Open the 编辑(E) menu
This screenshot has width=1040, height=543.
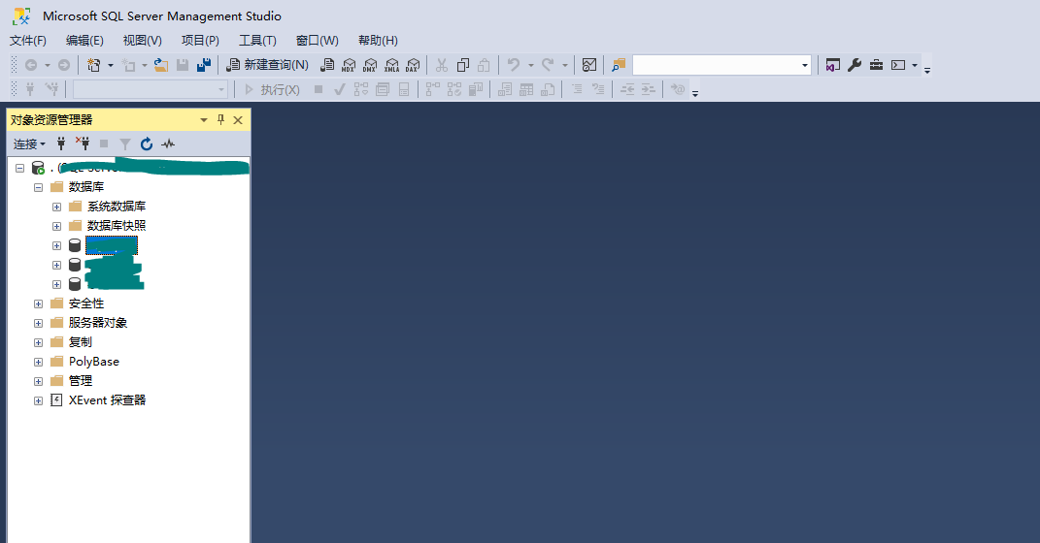tap(84, 41)
